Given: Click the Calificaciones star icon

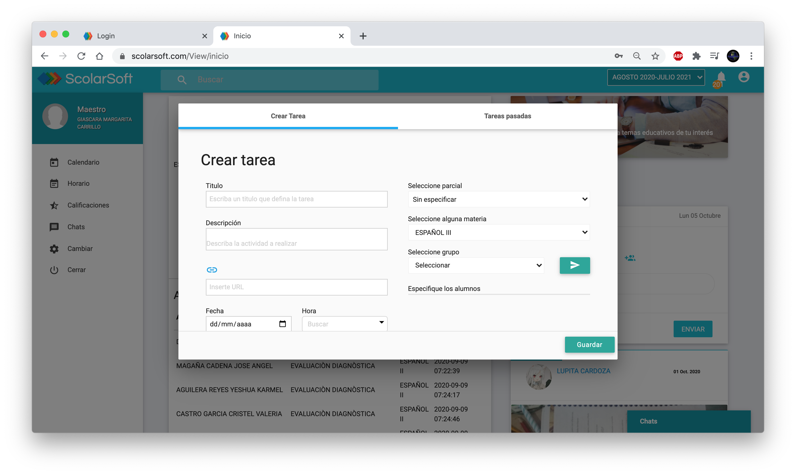Looking at the screenshot, I should (x=54, y=205).
